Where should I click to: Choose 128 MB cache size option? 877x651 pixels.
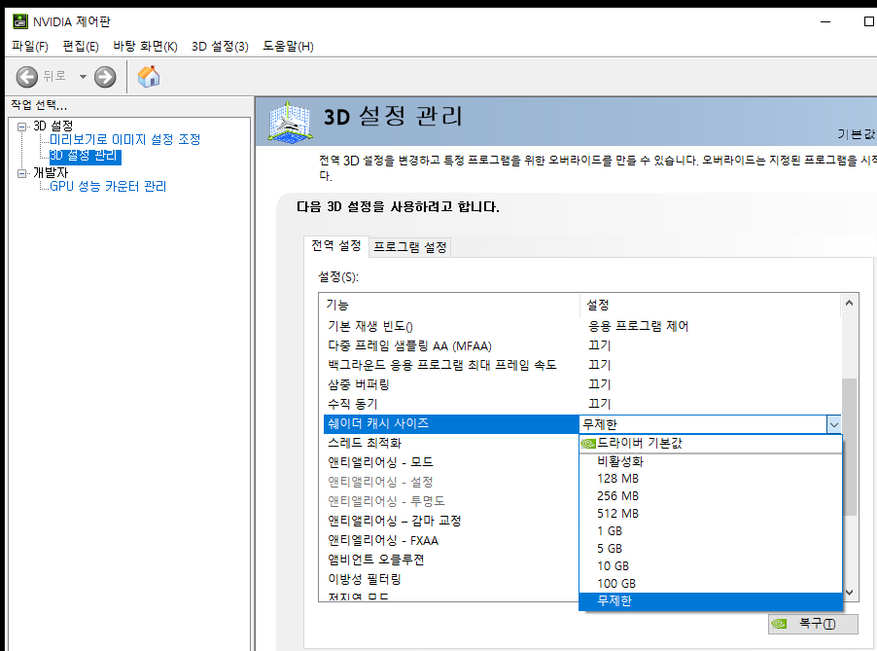[711, 479]
